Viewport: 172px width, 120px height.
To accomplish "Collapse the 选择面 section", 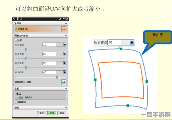I will [x=66, y=23].
